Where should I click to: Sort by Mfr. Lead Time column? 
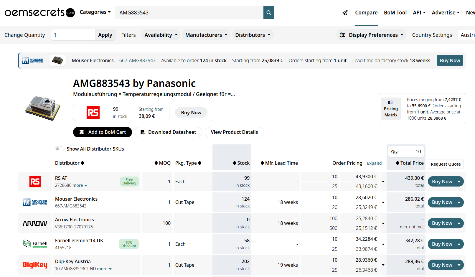[x=279, y=163]
